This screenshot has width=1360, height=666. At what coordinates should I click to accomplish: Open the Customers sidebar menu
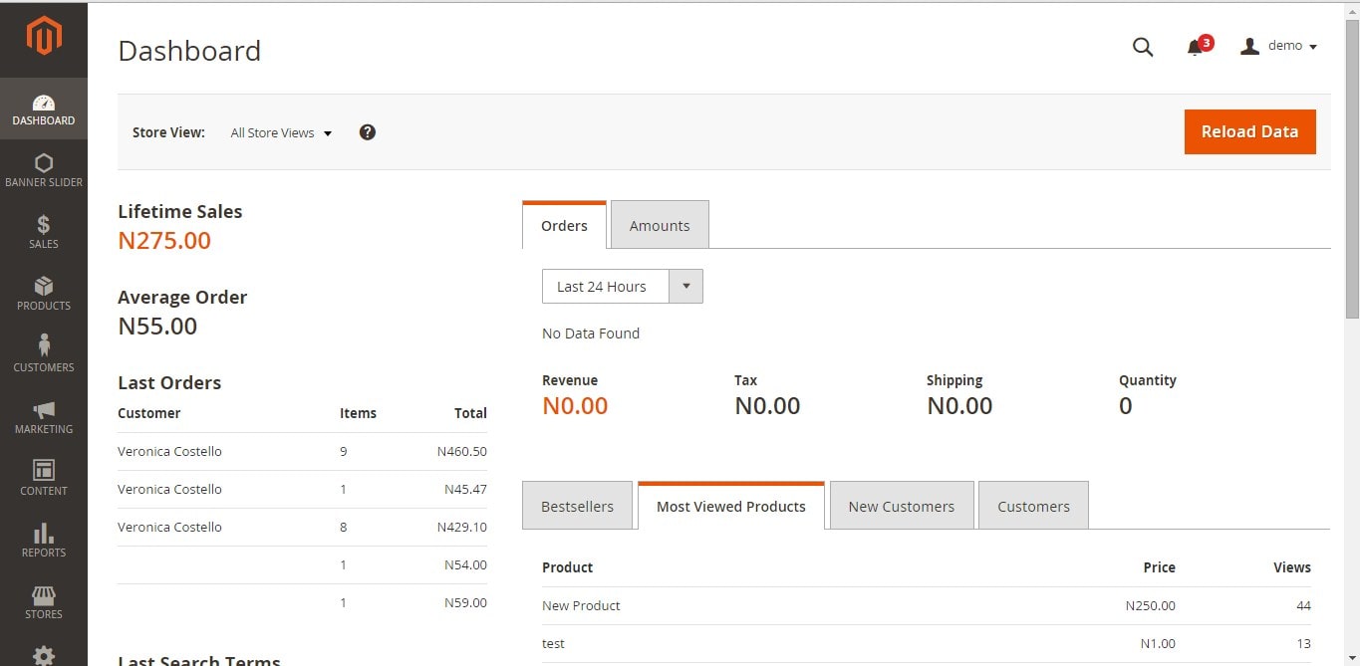pos(44,356)
